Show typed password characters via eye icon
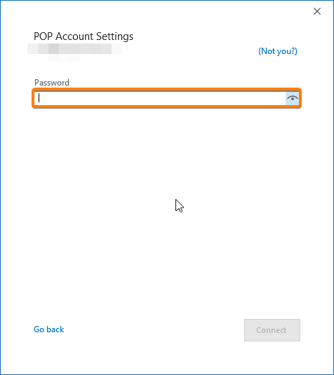Viewport: 334px width, 375px height. [292, 98]
